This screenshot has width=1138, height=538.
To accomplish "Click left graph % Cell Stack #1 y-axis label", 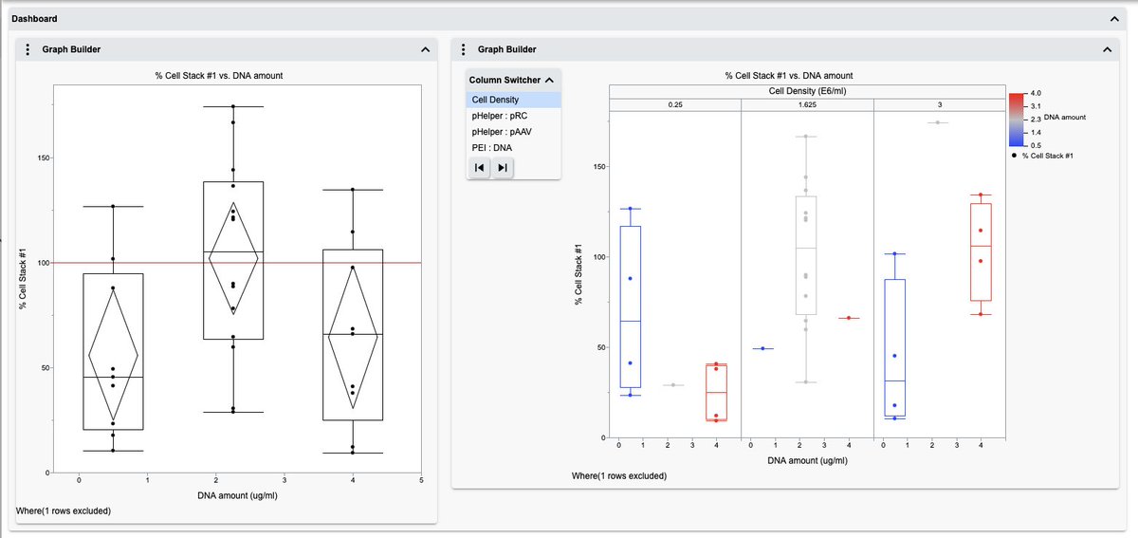I will click(x=22, y=277).
